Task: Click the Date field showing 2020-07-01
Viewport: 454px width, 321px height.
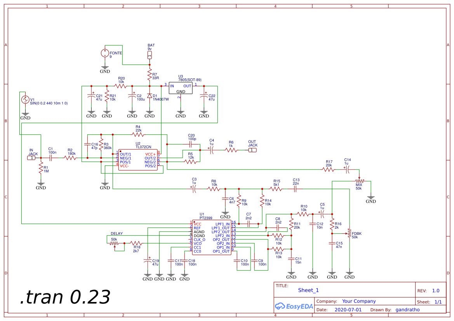Action: (x=349, y=309)
